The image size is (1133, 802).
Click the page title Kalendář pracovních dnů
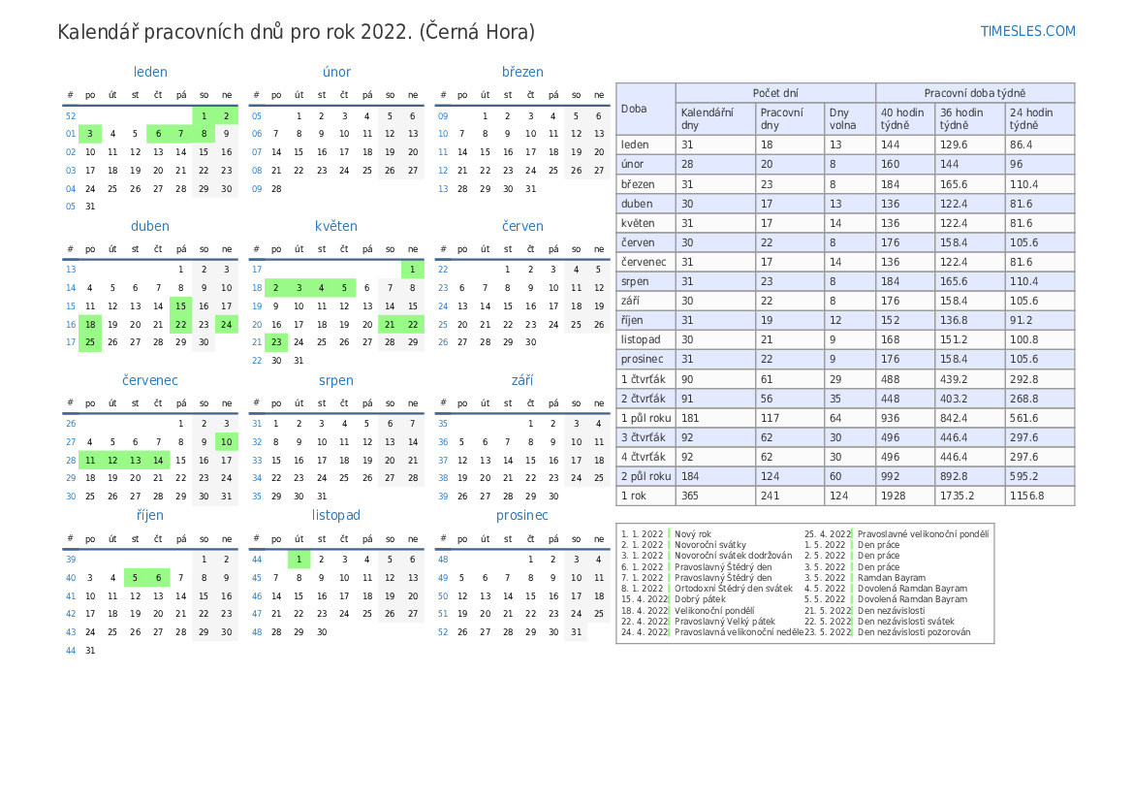pos(296,32)
